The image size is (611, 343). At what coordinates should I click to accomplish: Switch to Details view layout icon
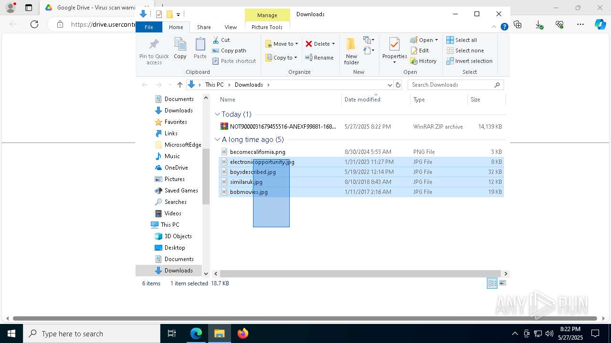pyautogui.click(x=492, y=283)
